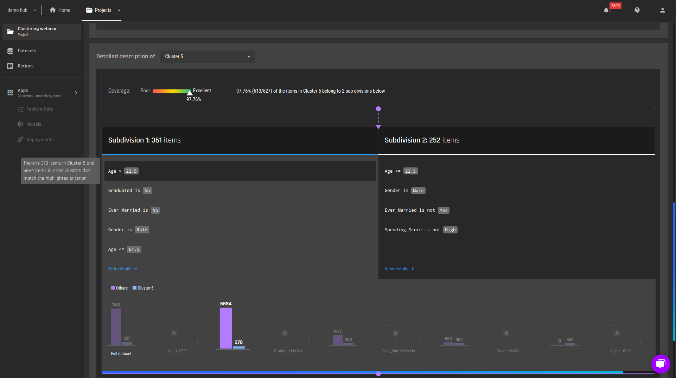
Task: Click the purple handle on bottom progress bar
Action: point(378,374)
